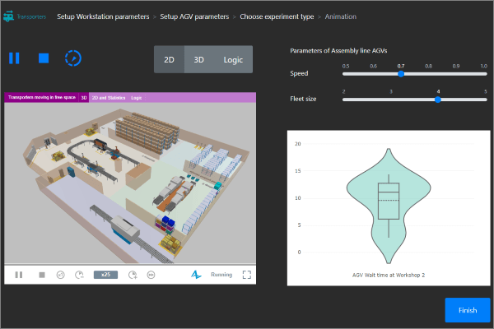Pause the experiment with the blue pause button
Viewport: 494px width, 329px height.
(x=14, y=58)
